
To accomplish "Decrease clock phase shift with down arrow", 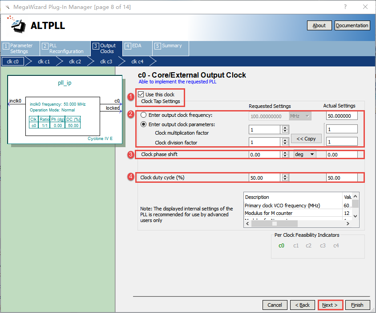I will pyautogui.click(x=285, y=156).
